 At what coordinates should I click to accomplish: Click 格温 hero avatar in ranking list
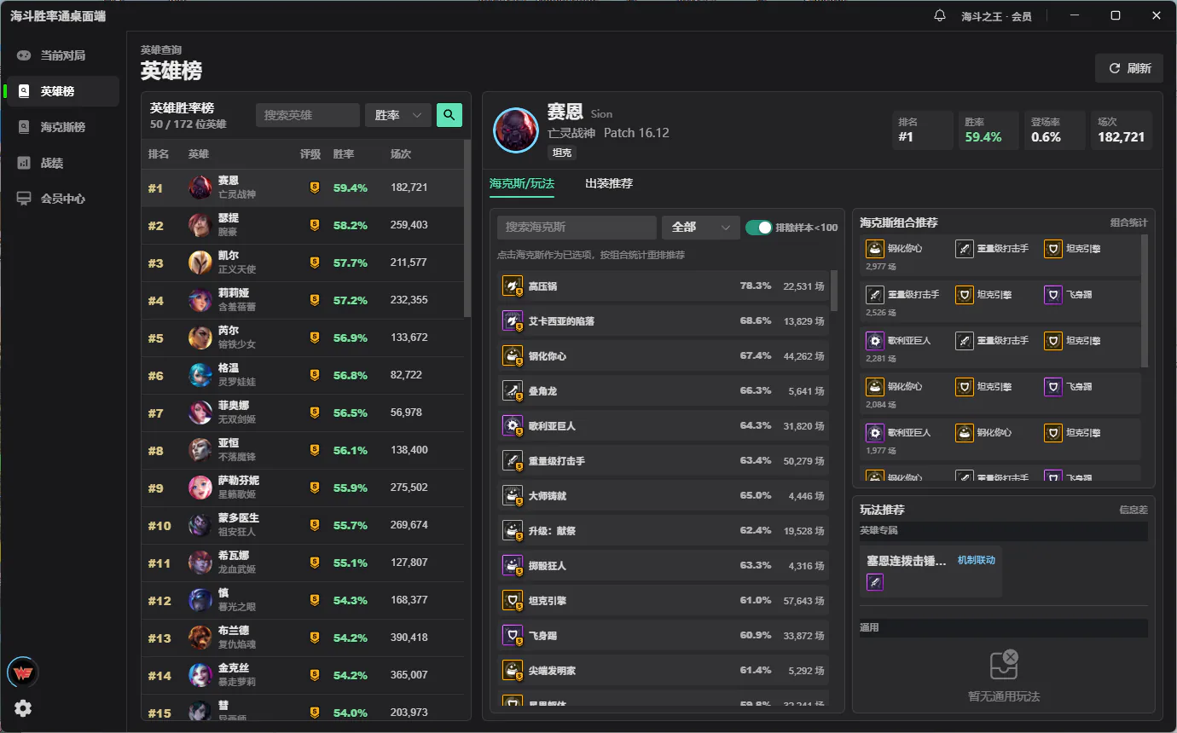click(200, 375)
